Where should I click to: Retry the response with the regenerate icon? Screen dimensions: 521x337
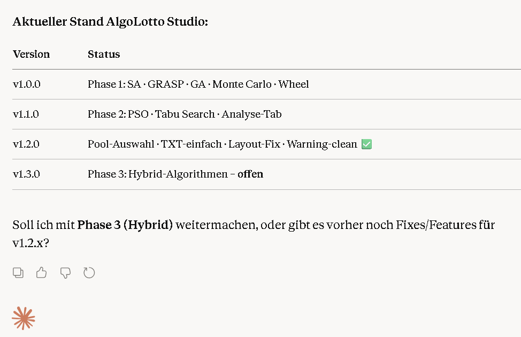(x=89, y=273)
